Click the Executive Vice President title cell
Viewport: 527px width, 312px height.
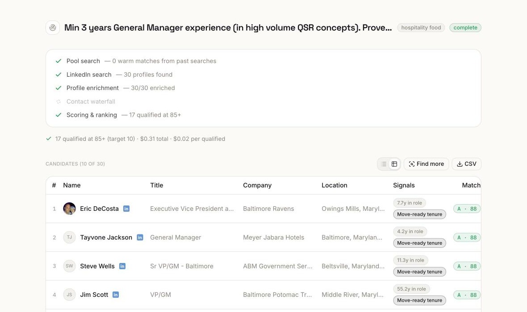point(192,209)
